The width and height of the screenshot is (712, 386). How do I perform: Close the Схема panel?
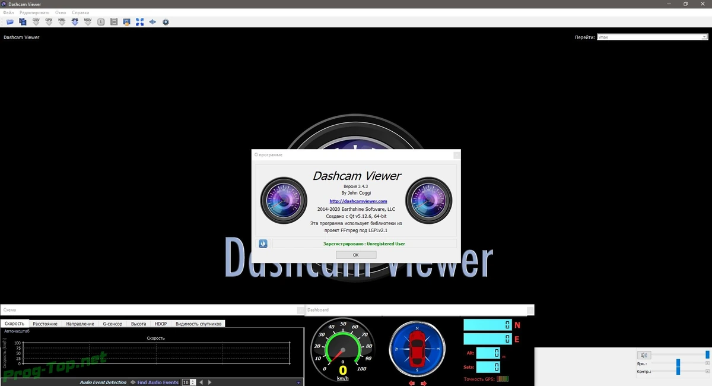click(300, 310)
